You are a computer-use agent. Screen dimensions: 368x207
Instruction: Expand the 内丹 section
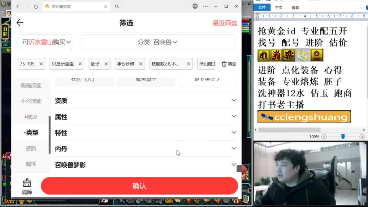point(146,149)
